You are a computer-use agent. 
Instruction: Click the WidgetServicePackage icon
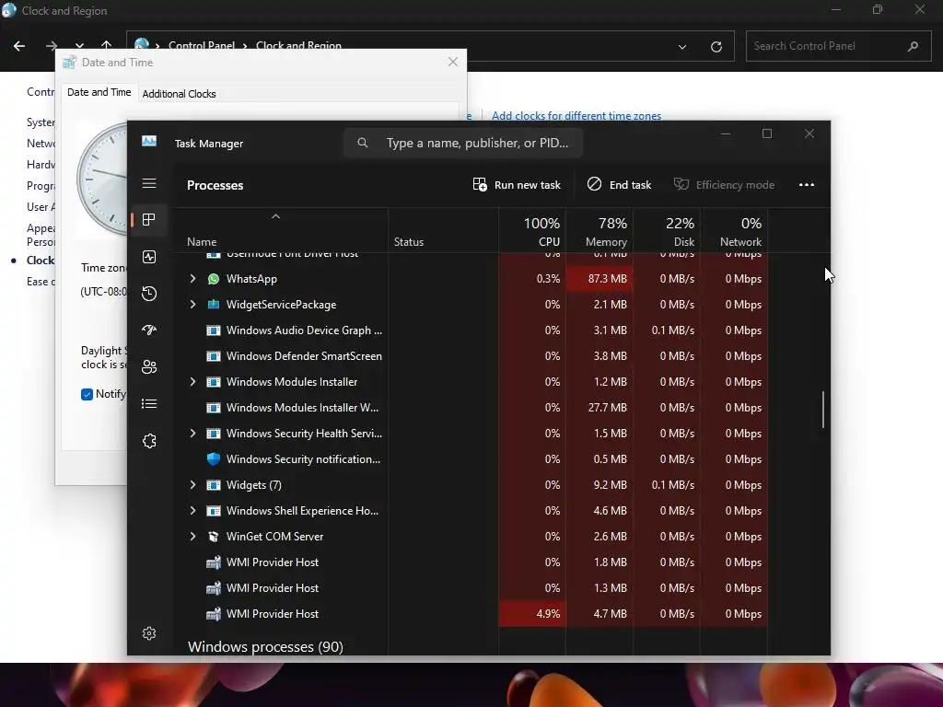214,305
